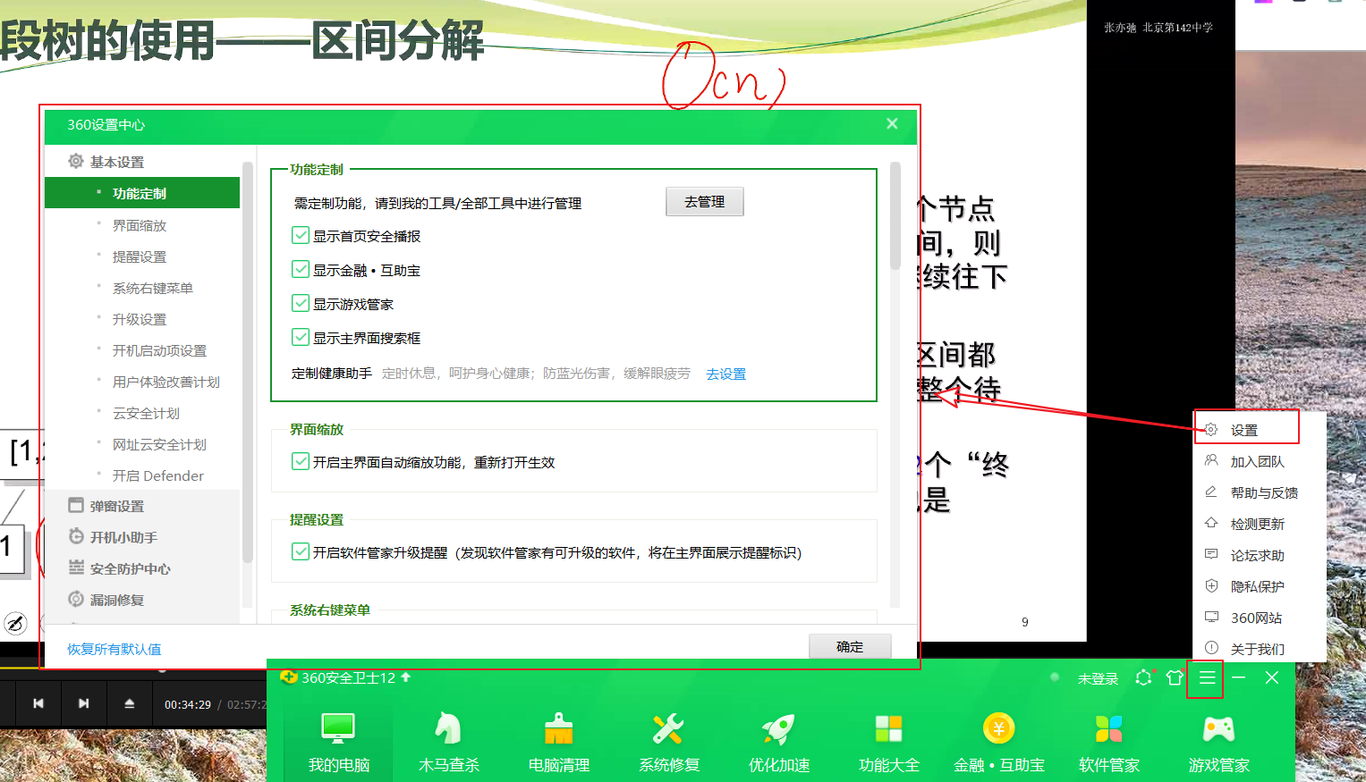Skip to previous track in video player
The image size is (1366, 782).
tap(38, 703)
